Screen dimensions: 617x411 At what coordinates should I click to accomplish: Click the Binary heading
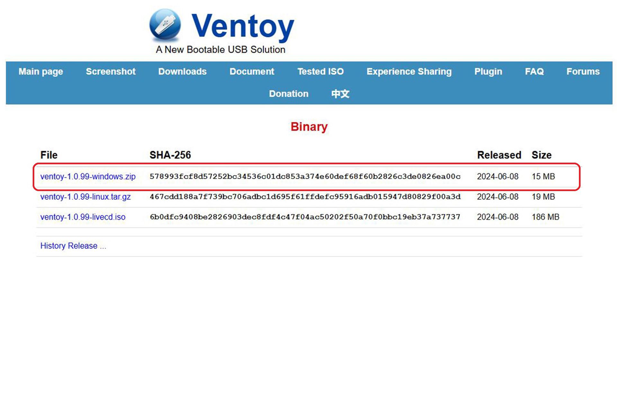click(x=309, y=127)
